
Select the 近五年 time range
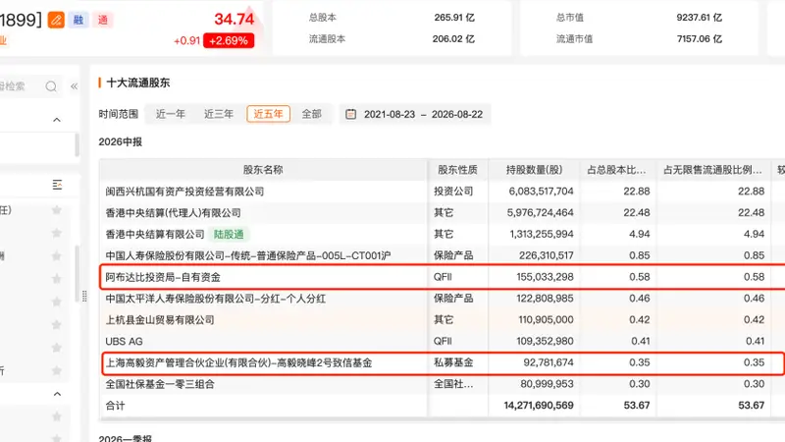(x=268, y=114)
